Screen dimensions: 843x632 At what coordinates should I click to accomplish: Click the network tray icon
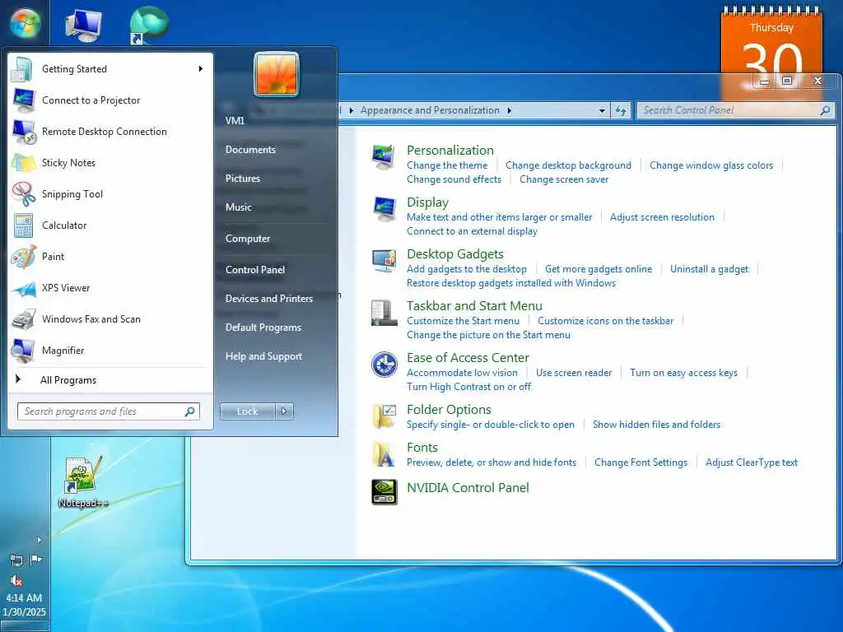[16, 560]
